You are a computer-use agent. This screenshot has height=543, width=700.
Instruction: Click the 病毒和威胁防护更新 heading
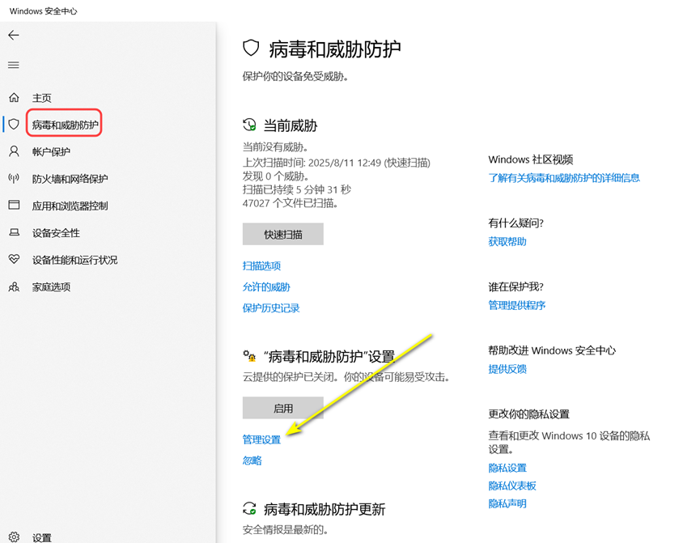coord(325,509)
